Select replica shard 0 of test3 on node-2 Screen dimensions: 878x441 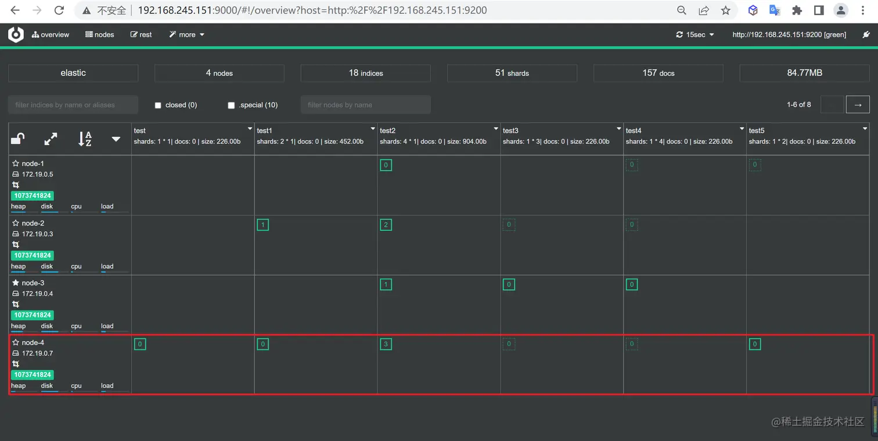tap(509, 225)
